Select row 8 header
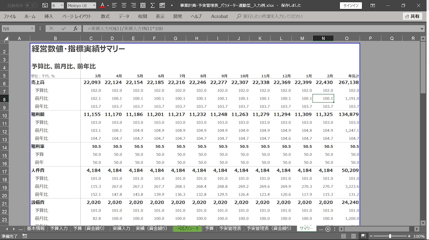The height and width of the screenshot is (240, 429). tap(5, 99)
